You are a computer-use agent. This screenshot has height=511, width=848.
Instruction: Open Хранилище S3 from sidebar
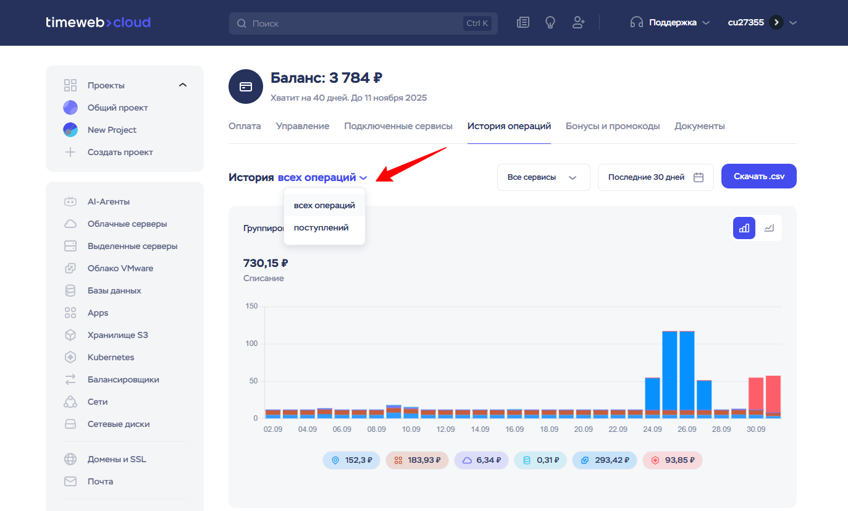click(x=117, y=335)
